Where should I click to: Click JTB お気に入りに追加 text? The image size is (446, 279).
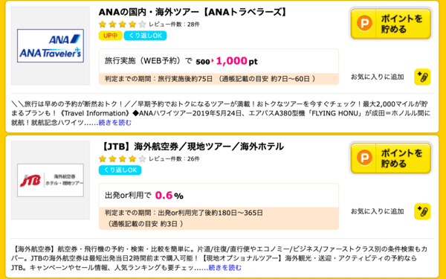[378, 211]
